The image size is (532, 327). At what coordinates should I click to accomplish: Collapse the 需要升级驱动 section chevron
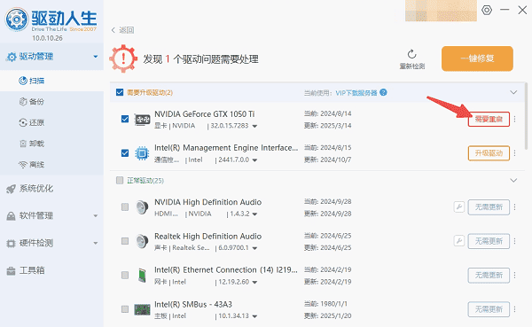513,92
